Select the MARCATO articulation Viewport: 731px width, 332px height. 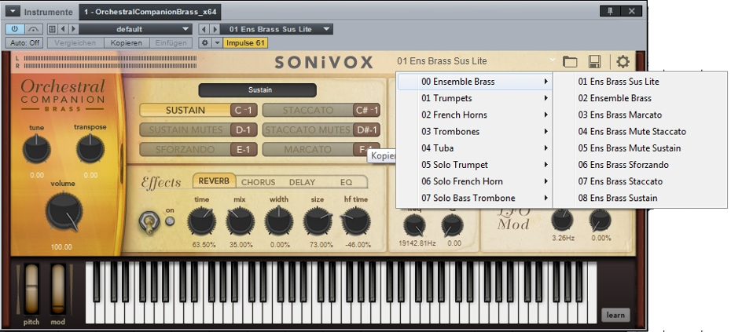307,149
